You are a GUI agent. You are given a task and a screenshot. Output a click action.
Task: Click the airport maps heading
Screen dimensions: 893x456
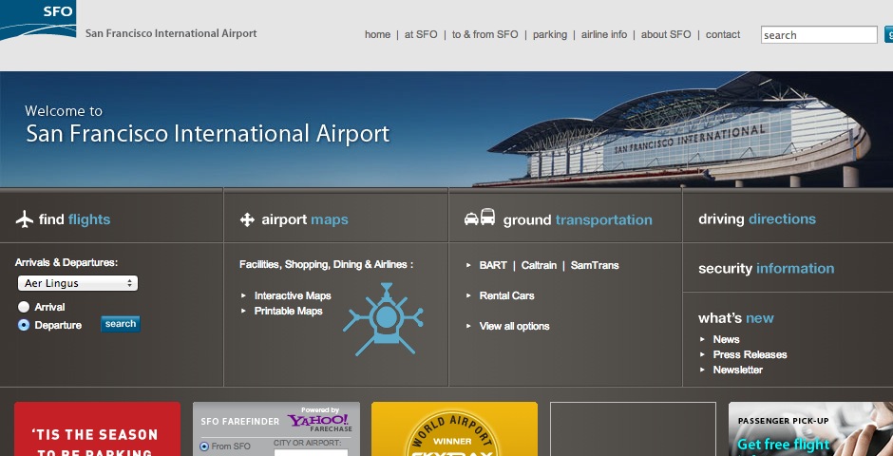pyautogui.click(x=305, y=219)
